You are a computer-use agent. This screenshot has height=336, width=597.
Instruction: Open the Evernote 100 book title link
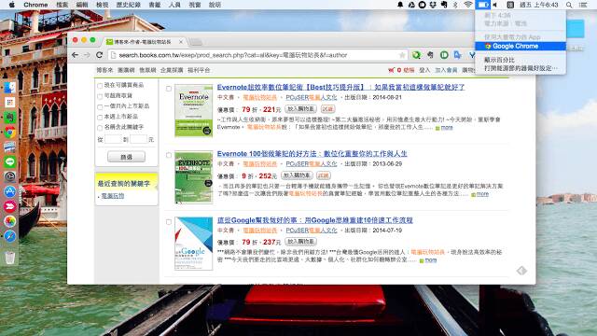312,153
